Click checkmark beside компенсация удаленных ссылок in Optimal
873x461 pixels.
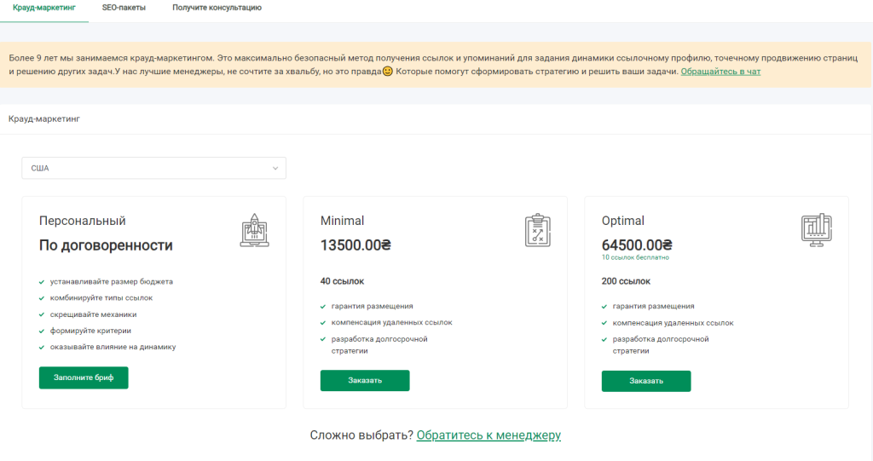[604, 323]
